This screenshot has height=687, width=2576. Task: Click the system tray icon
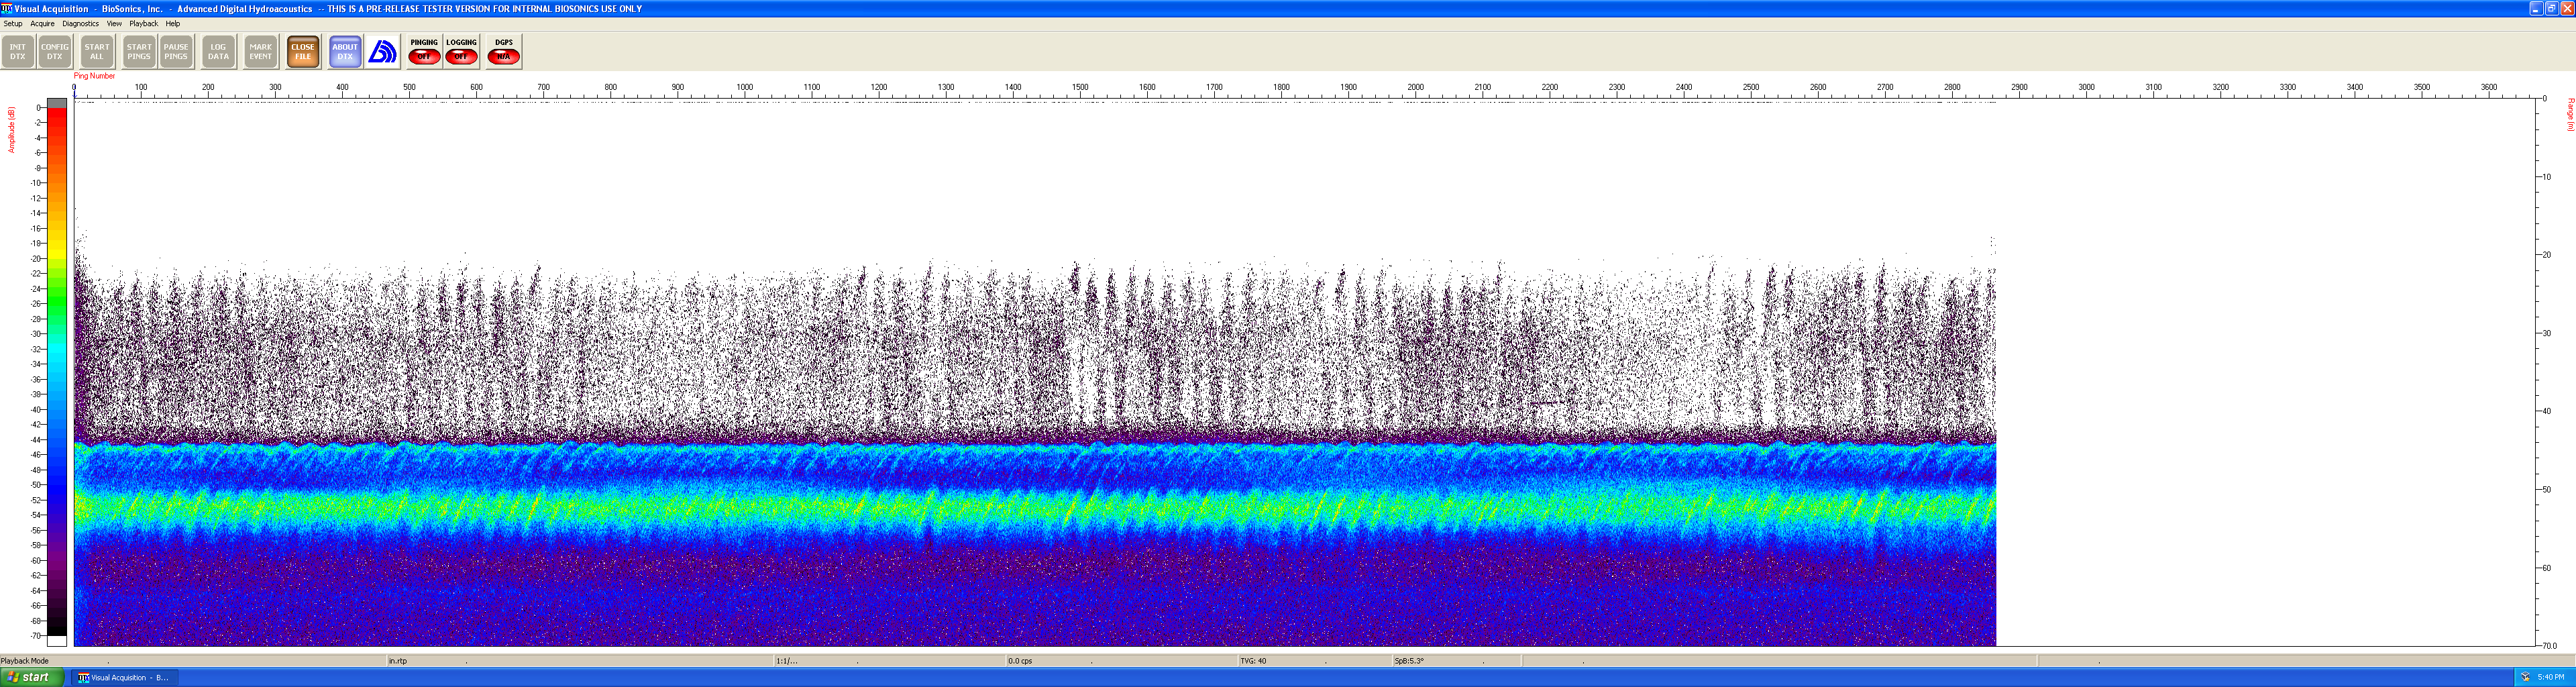click(2525, 678)
